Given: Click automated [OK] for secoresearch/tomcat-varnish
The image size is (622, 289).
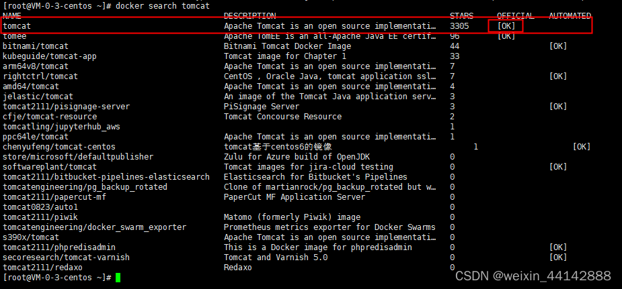Looking at the screenshot, I should click(x=558, y=257).
